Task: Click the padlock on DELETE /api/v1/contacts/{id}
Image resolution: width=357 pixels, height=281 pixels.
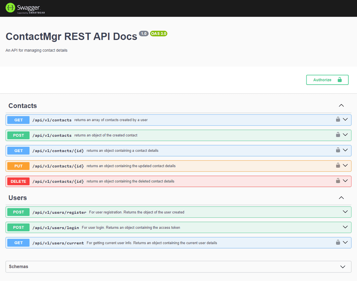Action: point(338,181)
